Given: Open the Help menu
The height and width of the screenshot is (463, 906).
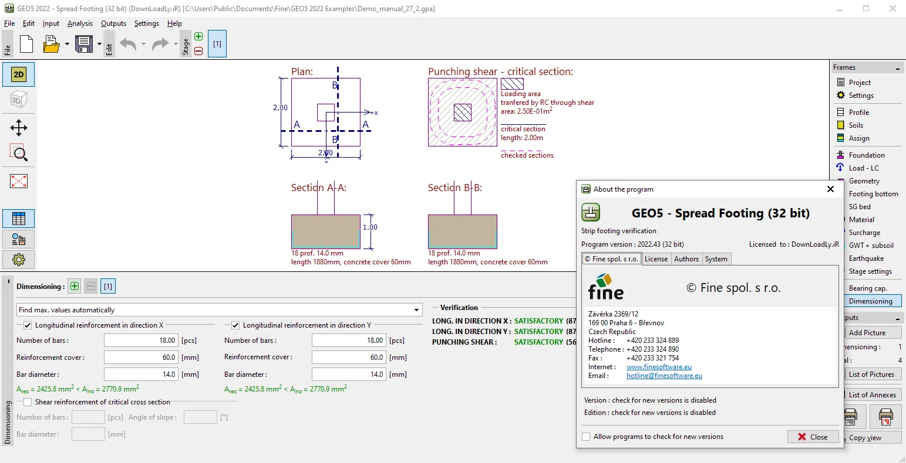Looking at the screenshot, I should coord(174,23).
